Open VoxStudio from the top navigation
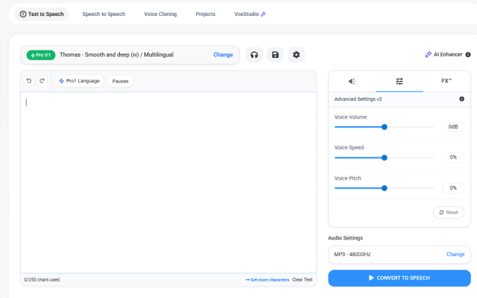This screenshot has width=477, height=298. pyautogui.click(x=250, y=14)
